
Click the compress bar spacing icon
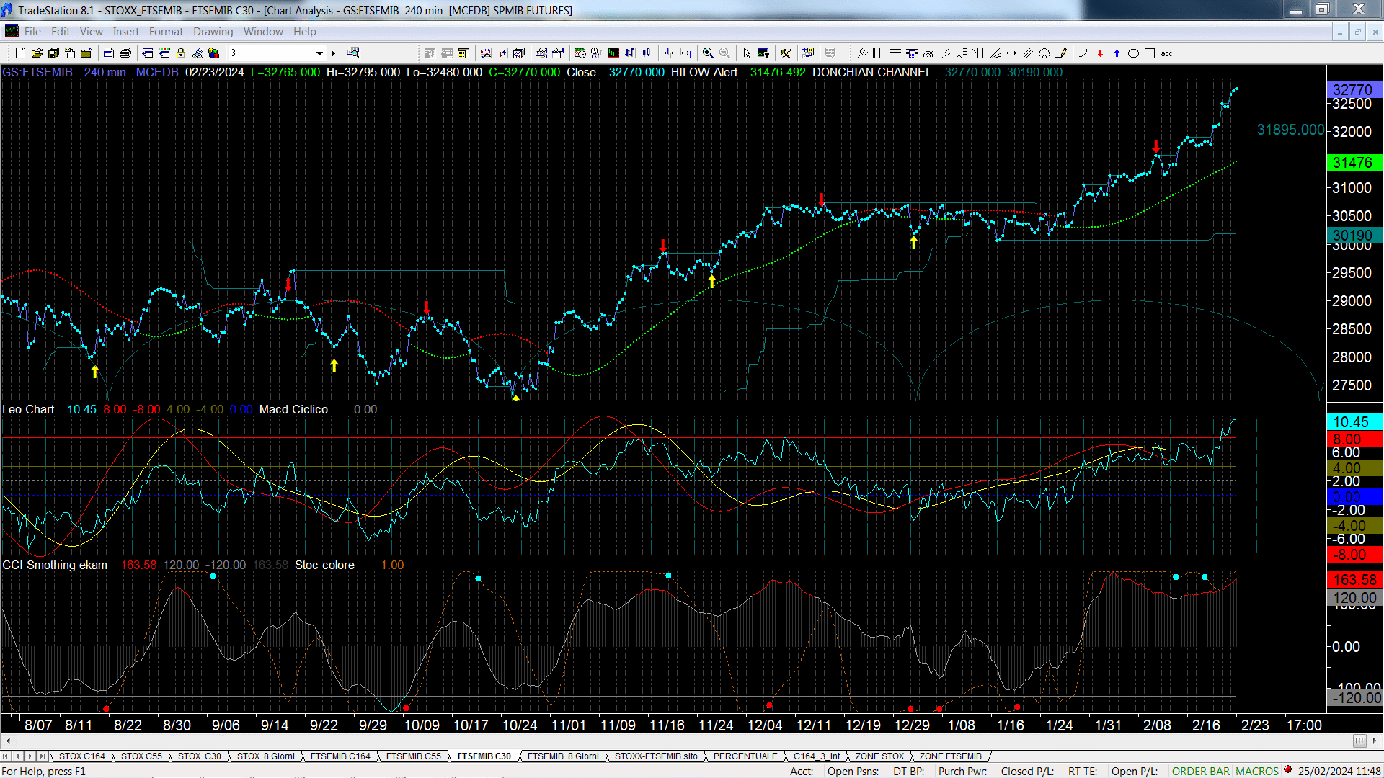pyautogui.click(x=669, y=53)
